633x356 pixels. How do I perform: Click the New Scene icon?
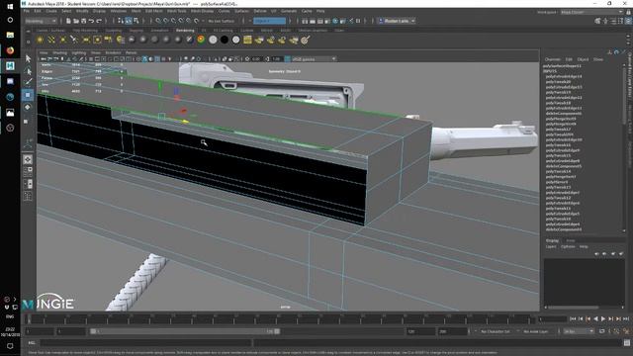(68, 21)
